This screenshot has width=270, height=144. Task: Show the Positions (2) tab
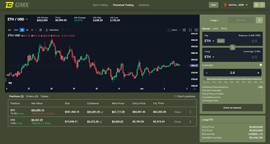point(16,96)
